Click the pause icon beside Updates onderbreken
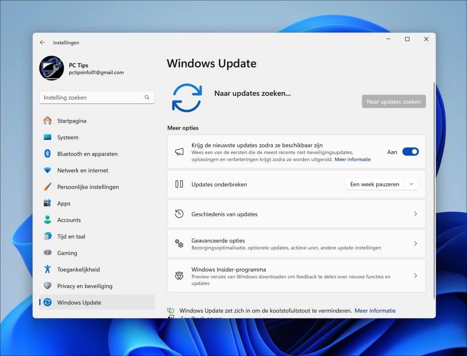This screenshot has width=467, height=356. 179,184
